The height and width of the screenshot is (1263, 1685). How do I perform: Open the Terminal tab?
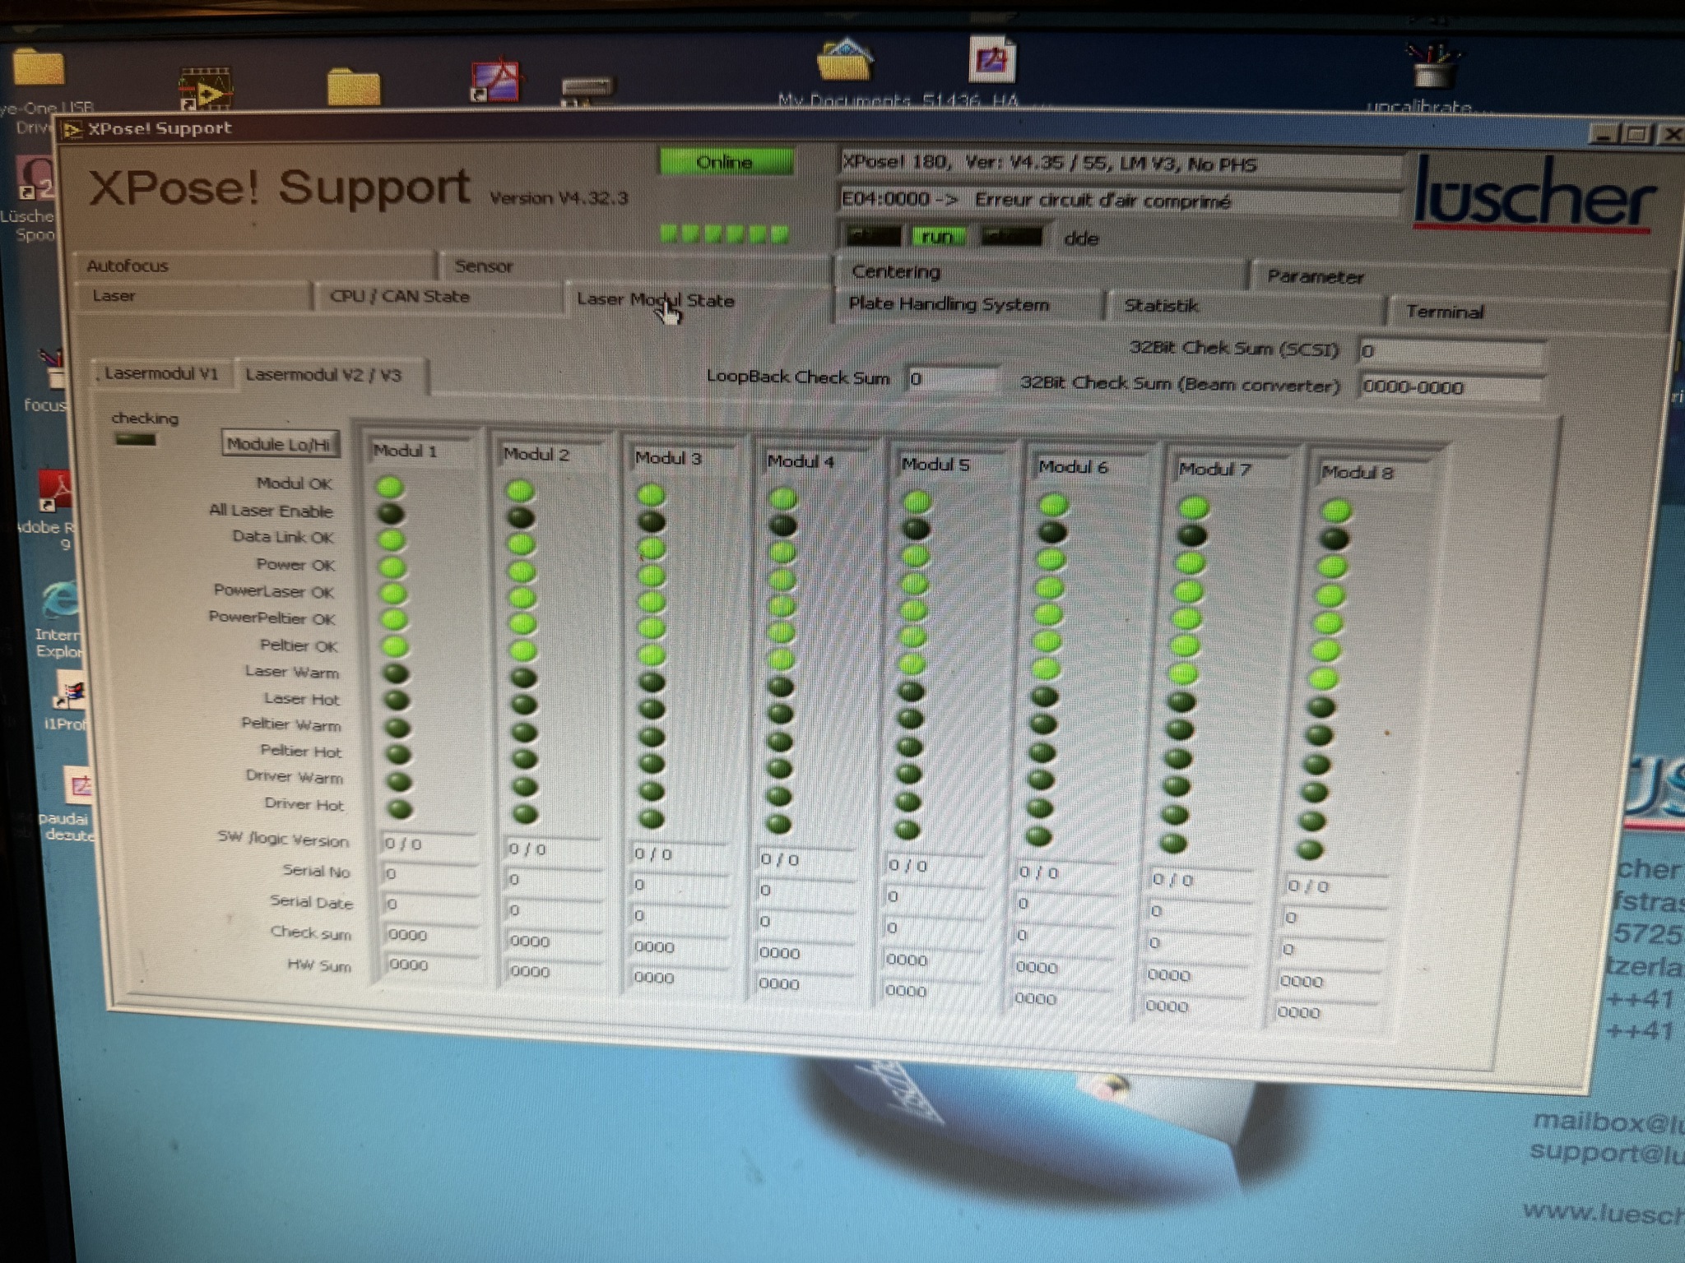click(x=1444, y=312)
